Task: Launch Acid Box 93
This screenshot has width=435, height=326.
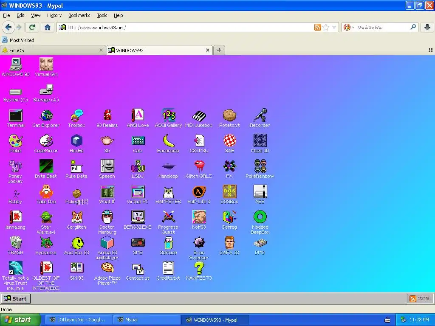Action: tap(76, 246)
